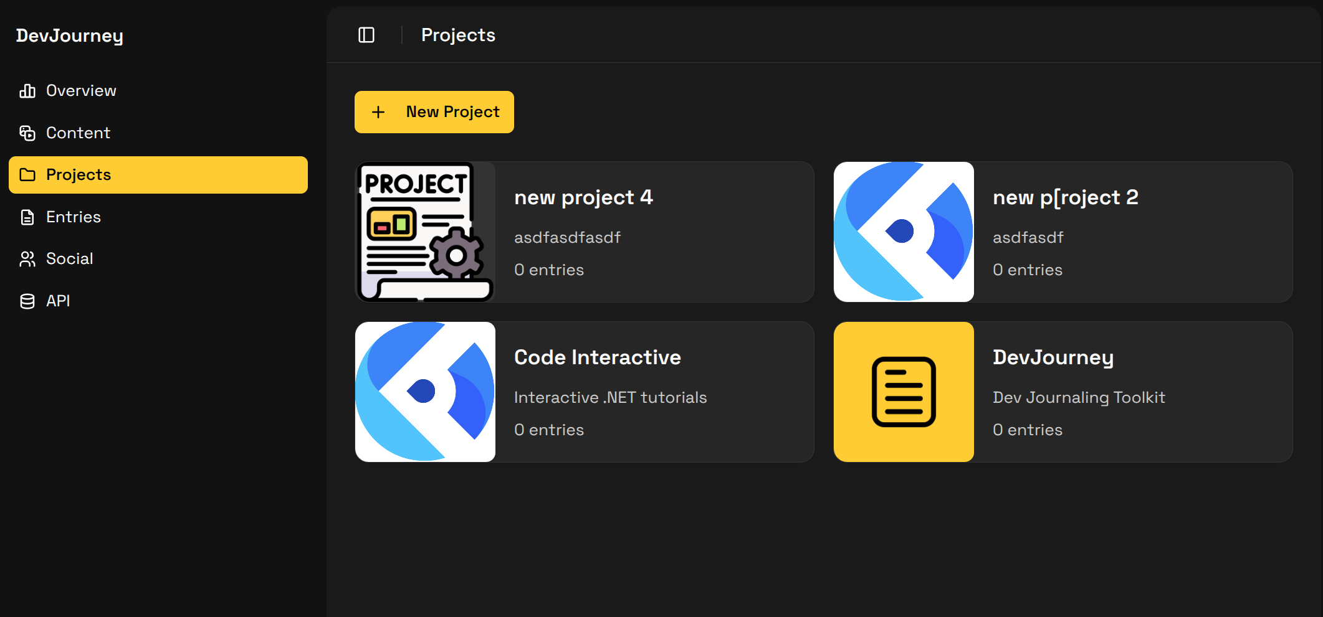This screenshot has height=617, width=1323.
Task: Open the API section
Action: pyautogui.click(x=158, y=301)
